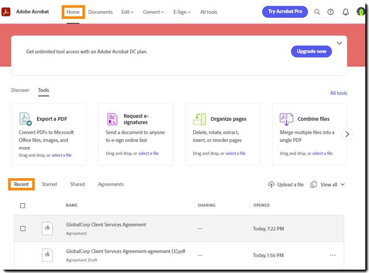Click the View all label

coord(329,184)
